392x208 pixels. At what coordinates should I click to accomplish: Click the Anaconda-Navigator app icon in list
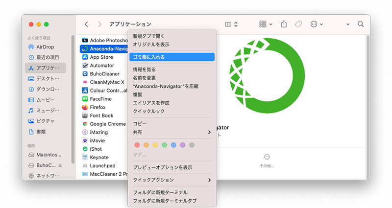pos(85,48)
